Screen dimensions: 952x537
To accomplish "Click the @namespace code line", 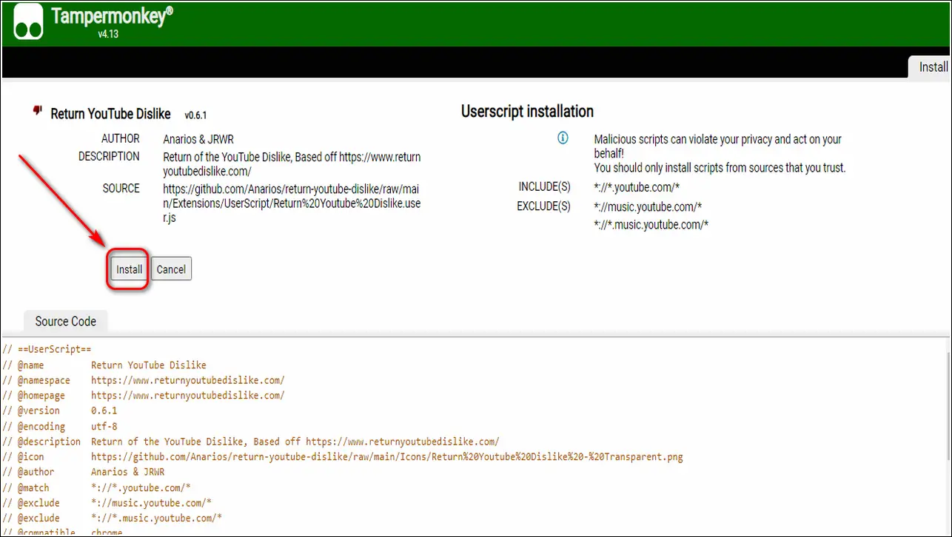I will 144,380.
